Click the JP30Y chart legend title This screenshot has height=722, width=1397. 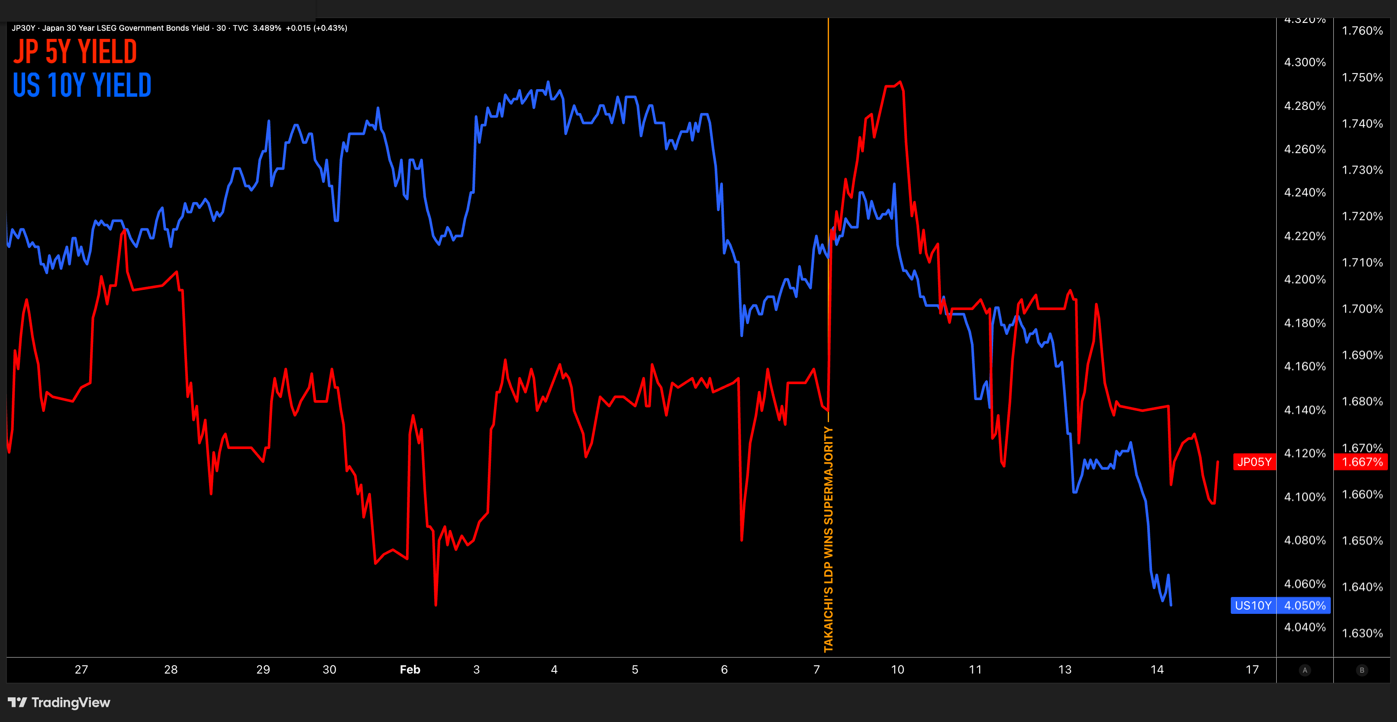pos(180,28)
